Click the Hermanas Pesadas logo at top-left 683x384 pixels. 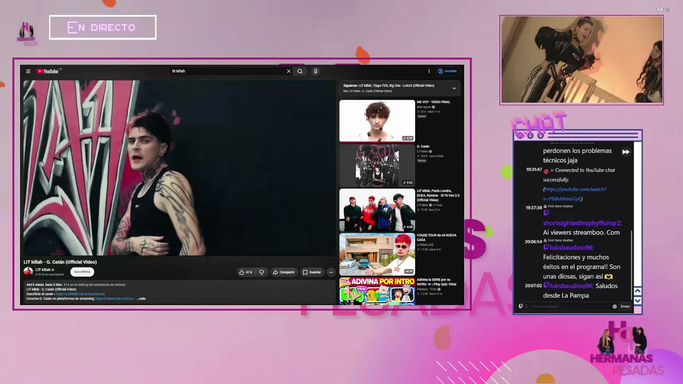[x=28, y=34]
